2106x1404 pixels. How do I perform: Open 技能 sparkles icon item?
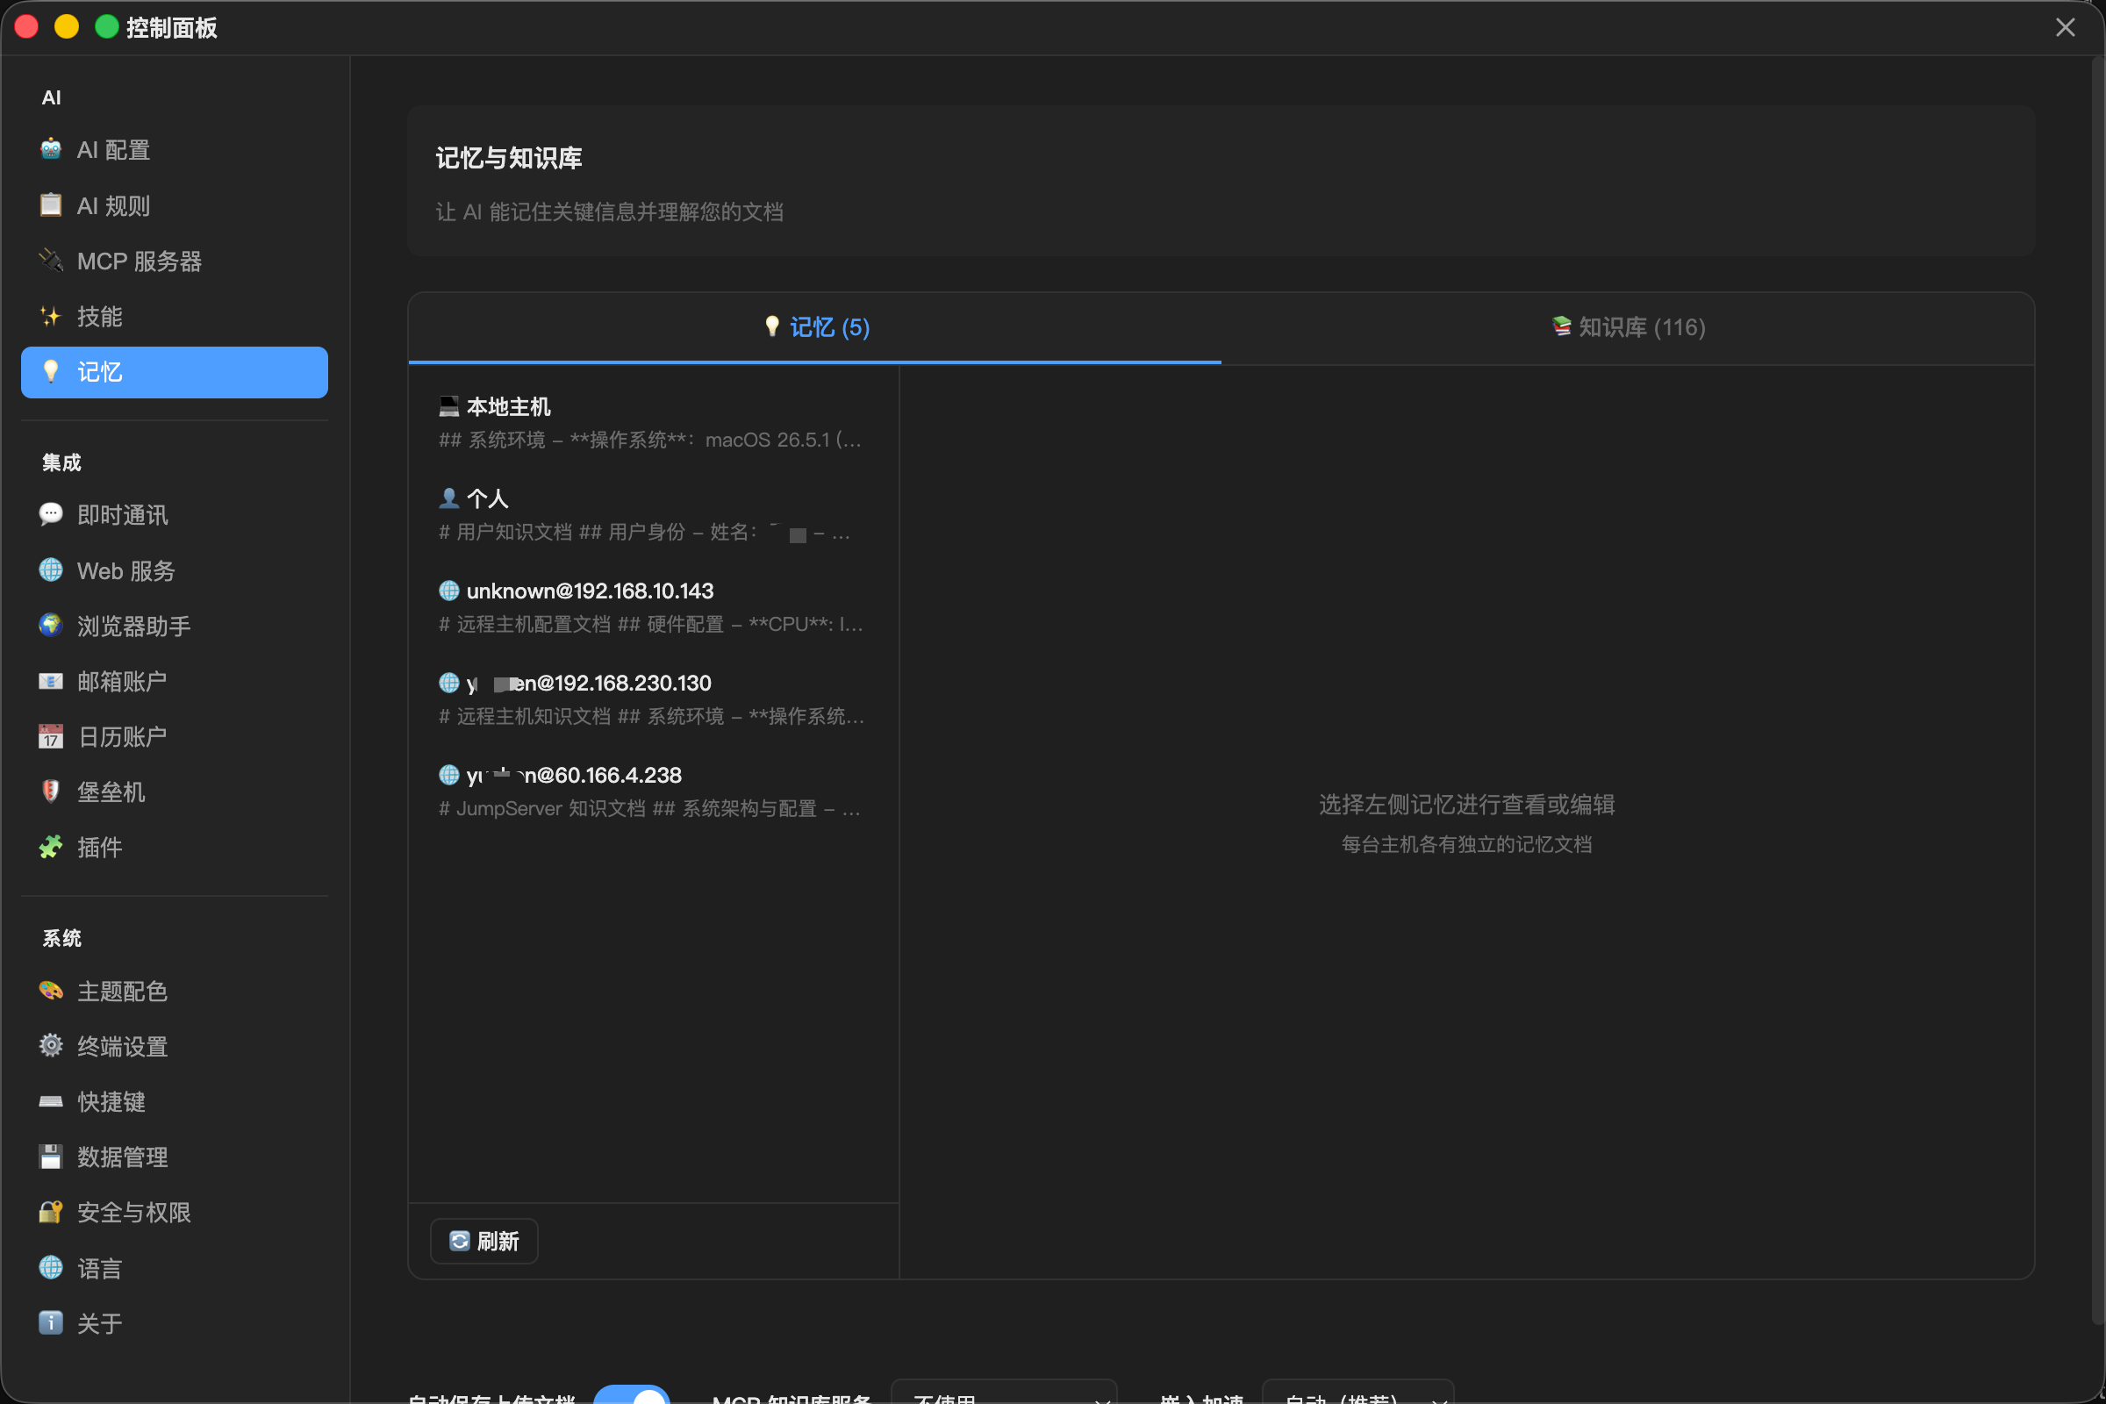coord(175,316)
